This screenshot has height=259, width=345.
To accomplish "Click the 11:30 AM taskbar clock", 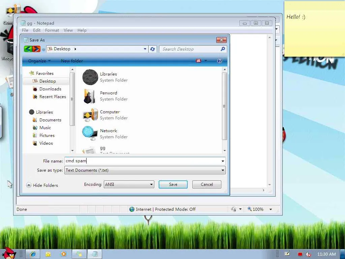I will pyautogui.click(x=326, y=254).
